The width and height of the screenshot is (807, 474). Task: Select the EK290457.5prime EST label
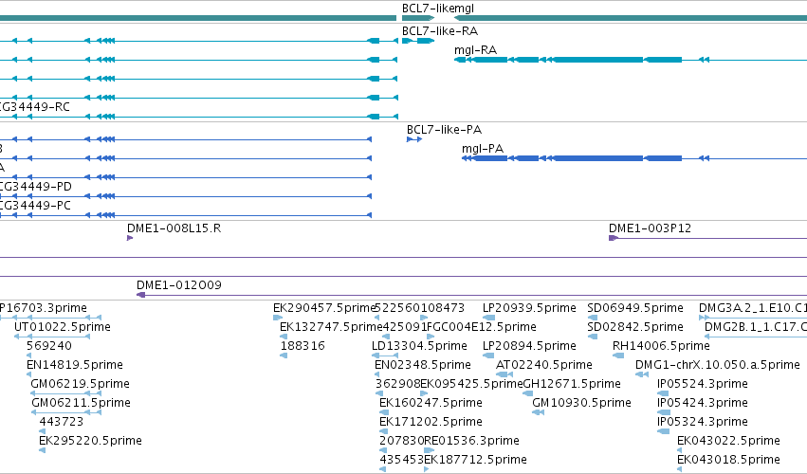coord(323,308)
